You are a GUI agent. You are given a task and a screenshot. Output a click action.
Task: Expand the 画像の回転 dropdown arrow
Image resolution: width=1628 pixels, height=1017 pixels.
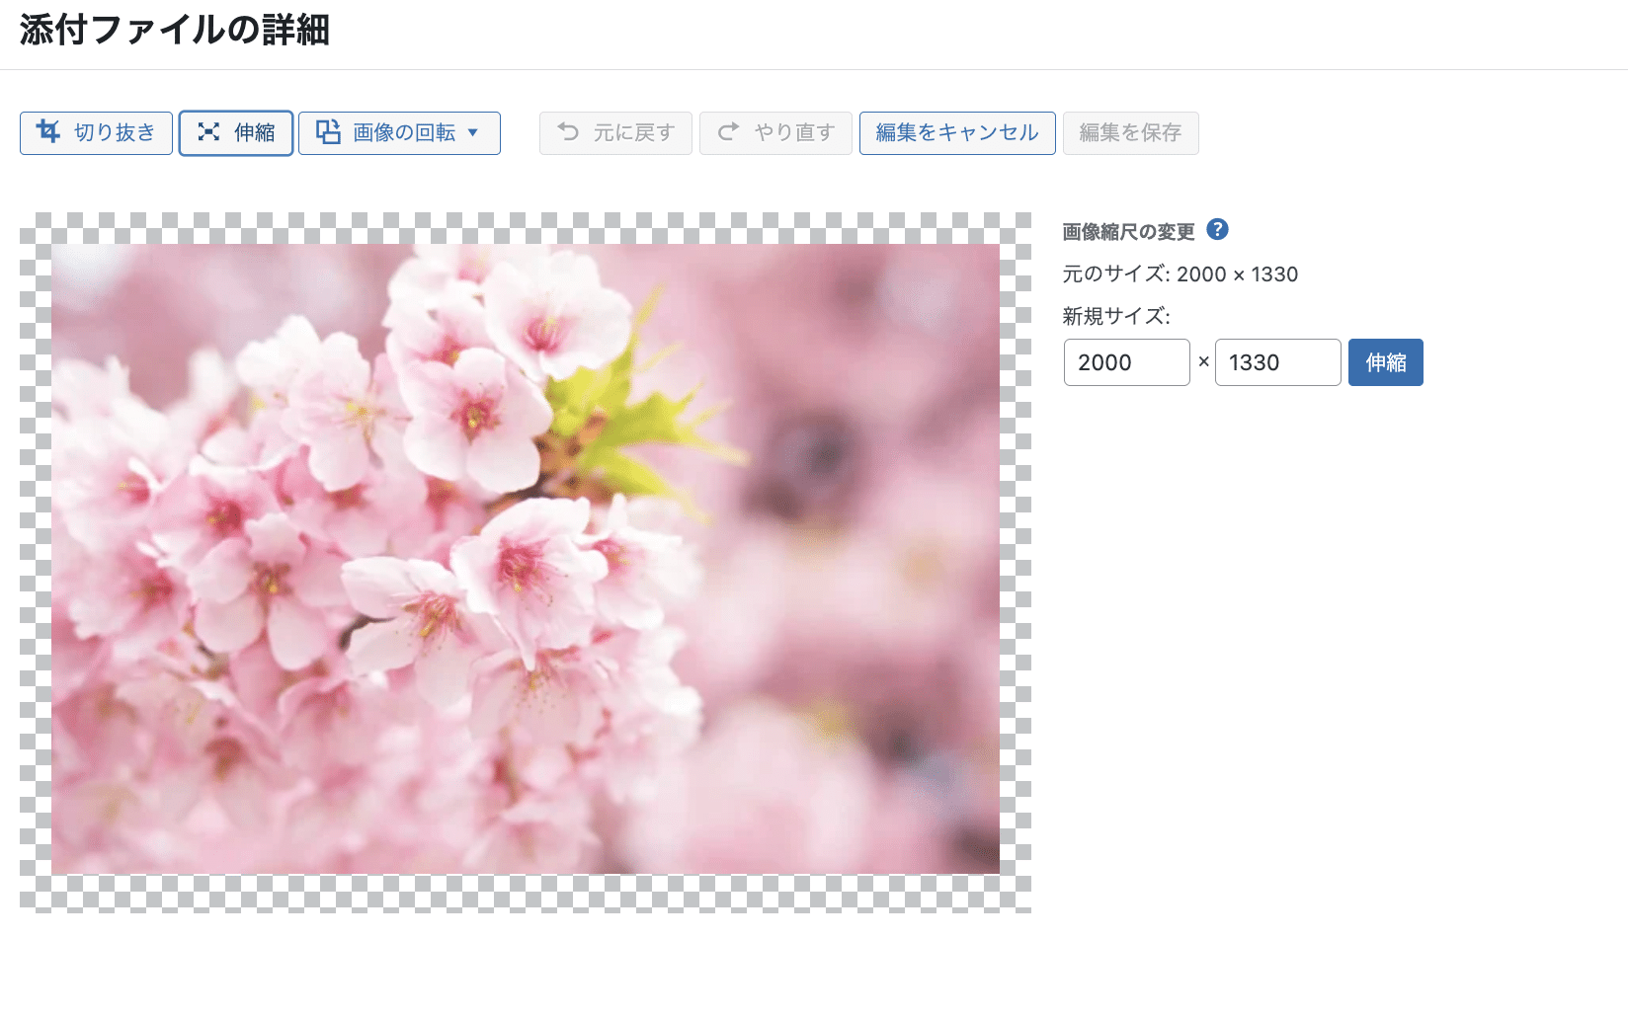473,132
